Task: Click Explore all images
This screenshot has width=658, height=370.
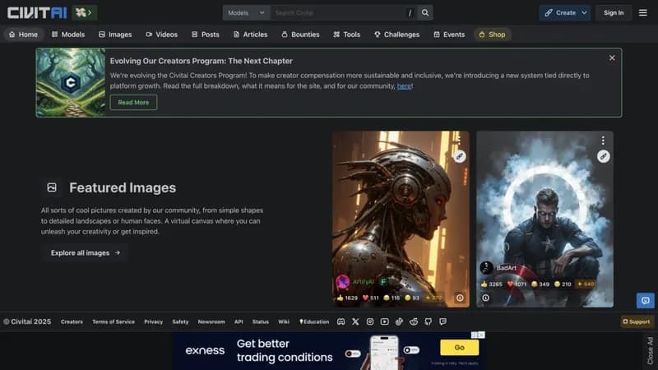Action: click(x=86, y=253)
